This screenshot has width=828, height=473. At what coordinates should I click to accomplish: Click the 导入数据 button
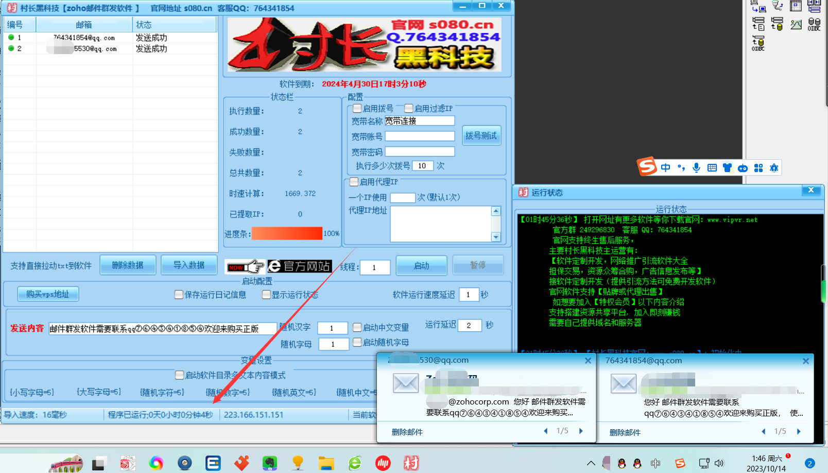pos(189,265)
